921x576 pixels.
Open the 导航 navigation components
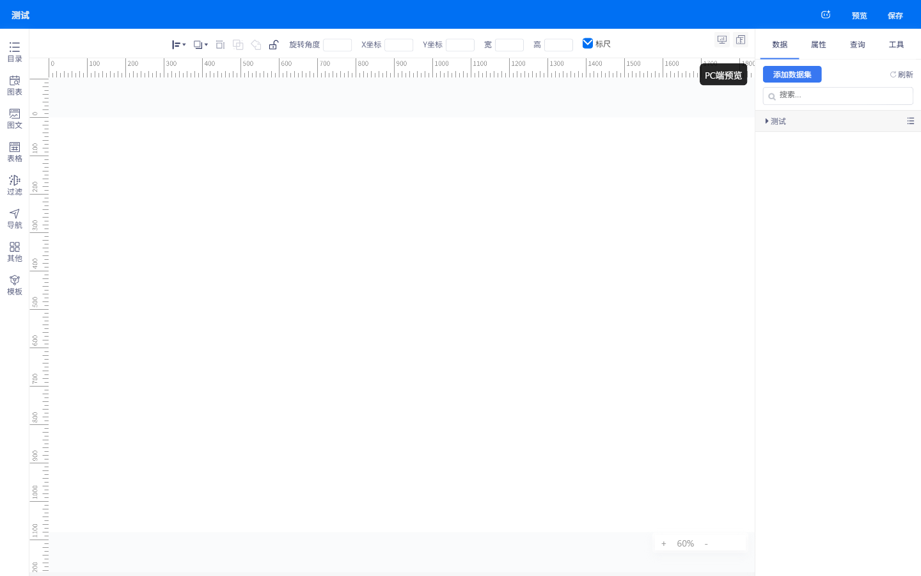click(14, 218)
